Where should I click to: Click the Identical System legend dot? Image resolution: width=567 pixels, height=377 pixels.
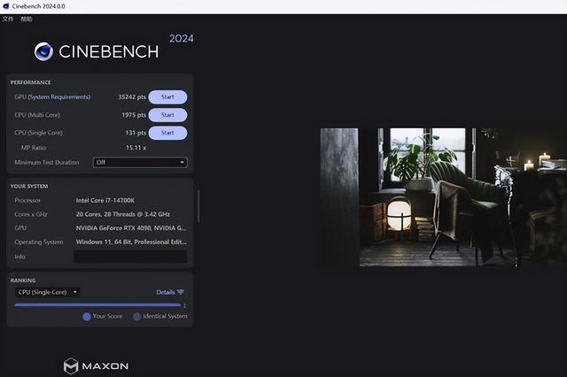pyautogui.click(x=137, y=317)
